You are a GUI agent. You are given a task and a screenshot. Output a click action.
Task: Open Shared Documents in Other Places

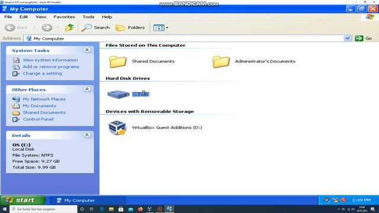pyautogui.click(x=44, y=112)
